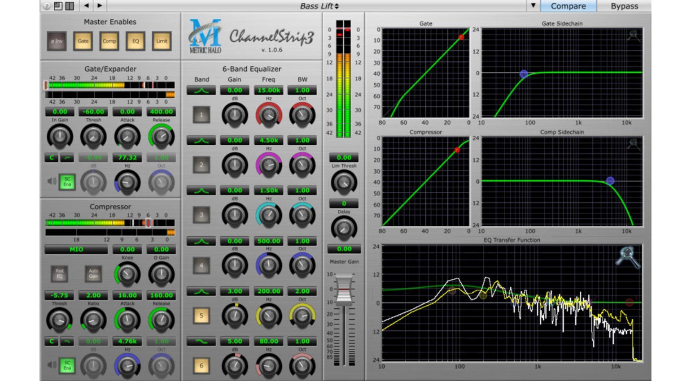Click the help question mark icon
Image resolution: width=691 pixels, height=381 pixels.
(x=47, y=6)
